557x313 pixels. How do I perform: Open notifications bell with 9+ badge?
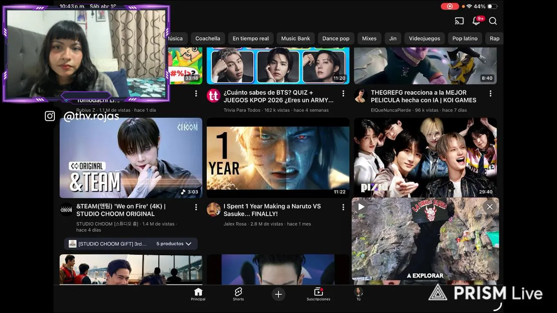tap(477, 20)
